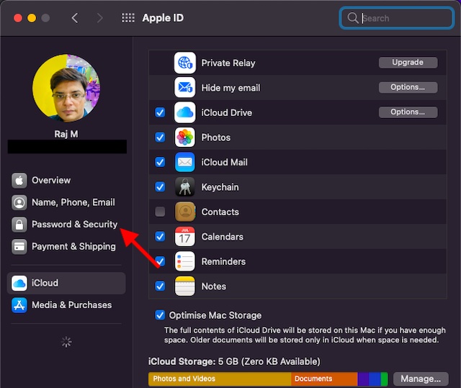The height and width of the screenshot is (388, 461).
Task: Click the iCloud Storage: 5 GB heading
Action: click(x=234, y=361)
